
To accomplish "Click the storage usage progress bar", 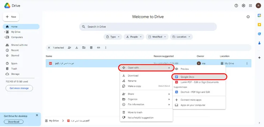I will pyautogui.click(x=20, y=78).
